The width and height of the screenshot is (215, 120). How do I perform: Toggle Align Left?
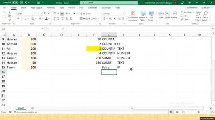54,19
